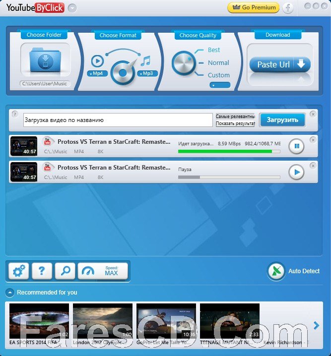Click the Auto Detect label
The image size is (331, 356).
tap(304, 271)
